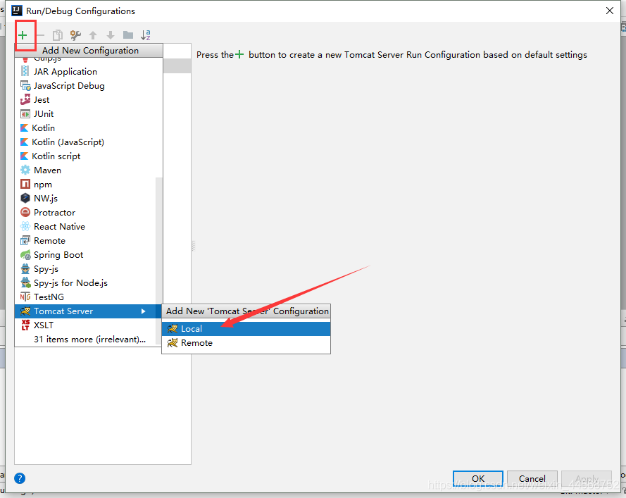
Task: Click the Cancel button
Action: point(532,478)
